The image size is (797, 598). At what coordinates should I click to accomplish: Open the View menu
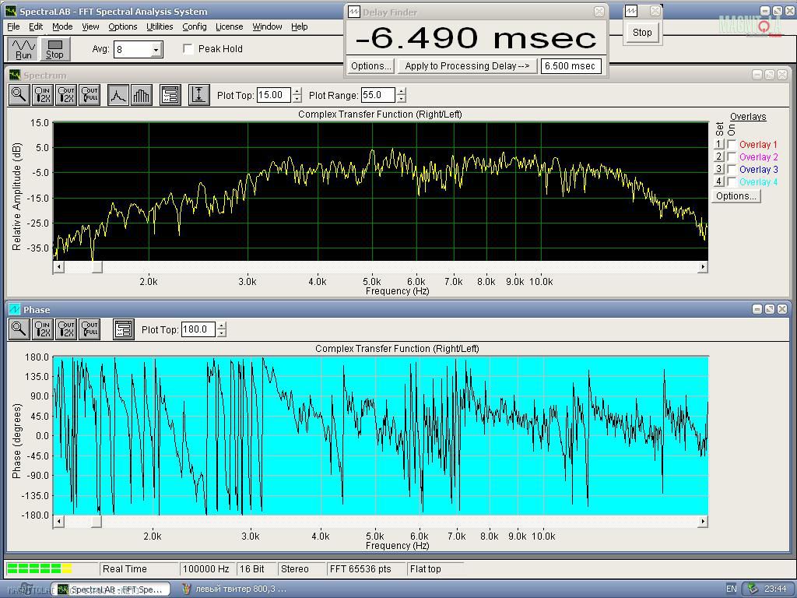[x=90, y=26]
